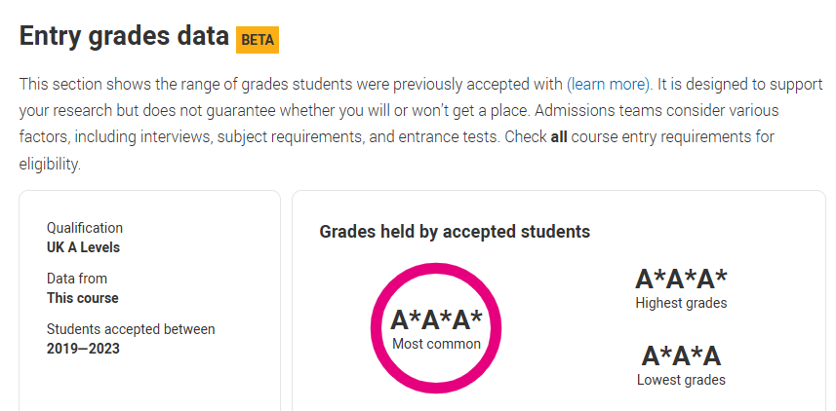Click the 'Lowest grades' caption
Screen dimensions: 836x411
click(681, 380)
